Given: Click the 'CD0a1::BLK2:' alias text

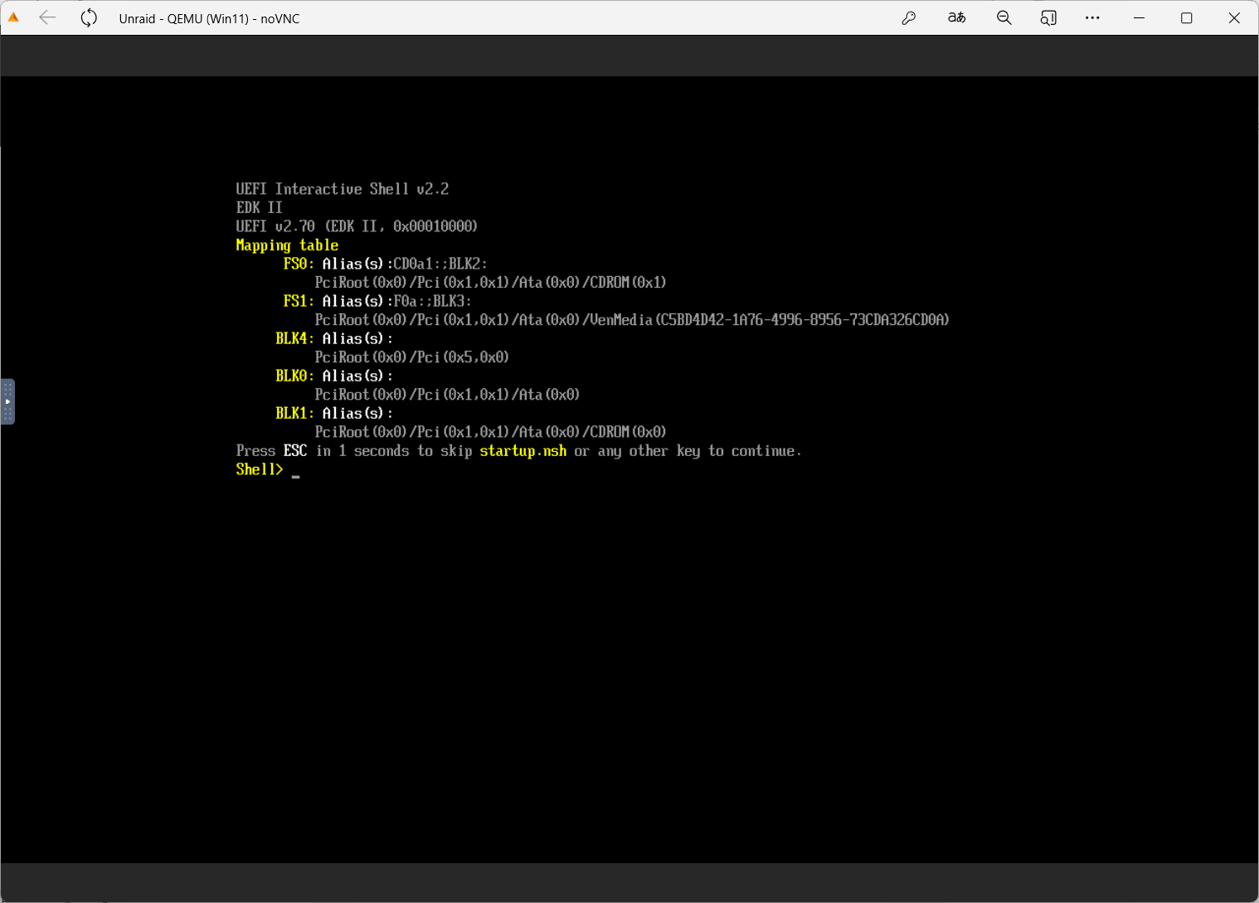Looking at the screenshot, I should coord(440,264).
